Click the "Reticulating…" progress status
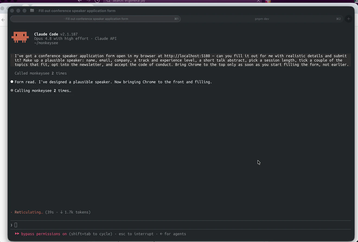The height and width of the screenshot is (242, 358). 29,212
